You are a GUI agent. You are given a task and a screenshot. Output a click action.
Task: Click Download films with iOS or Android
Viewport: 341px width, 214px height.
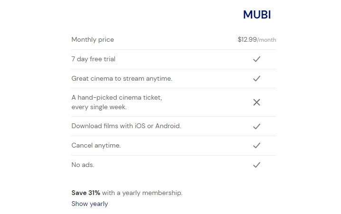(x=126, y=126)
